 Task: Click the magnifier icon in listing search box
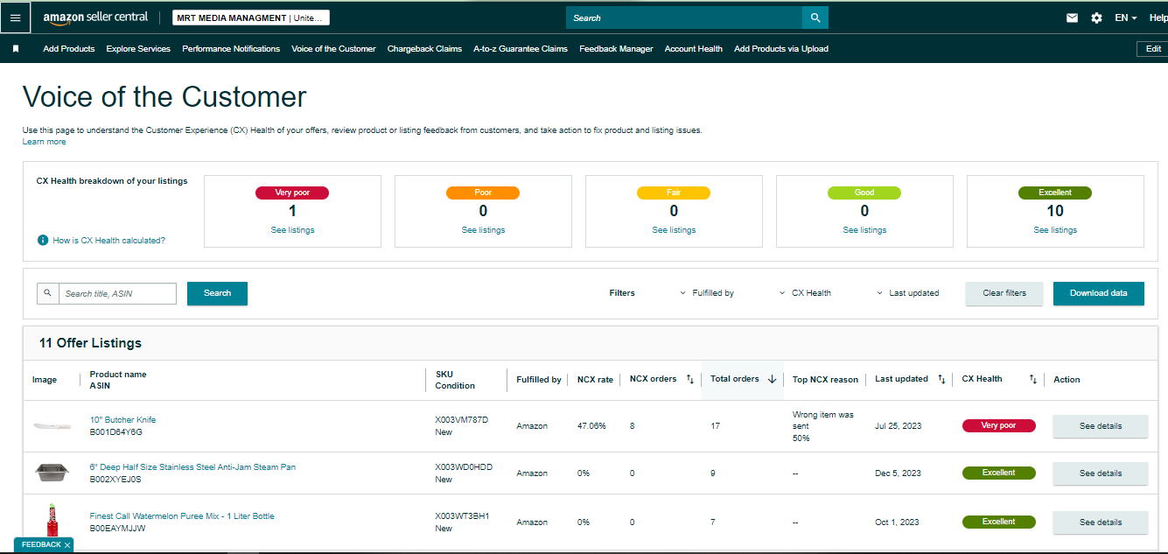(x=48, y=293)
